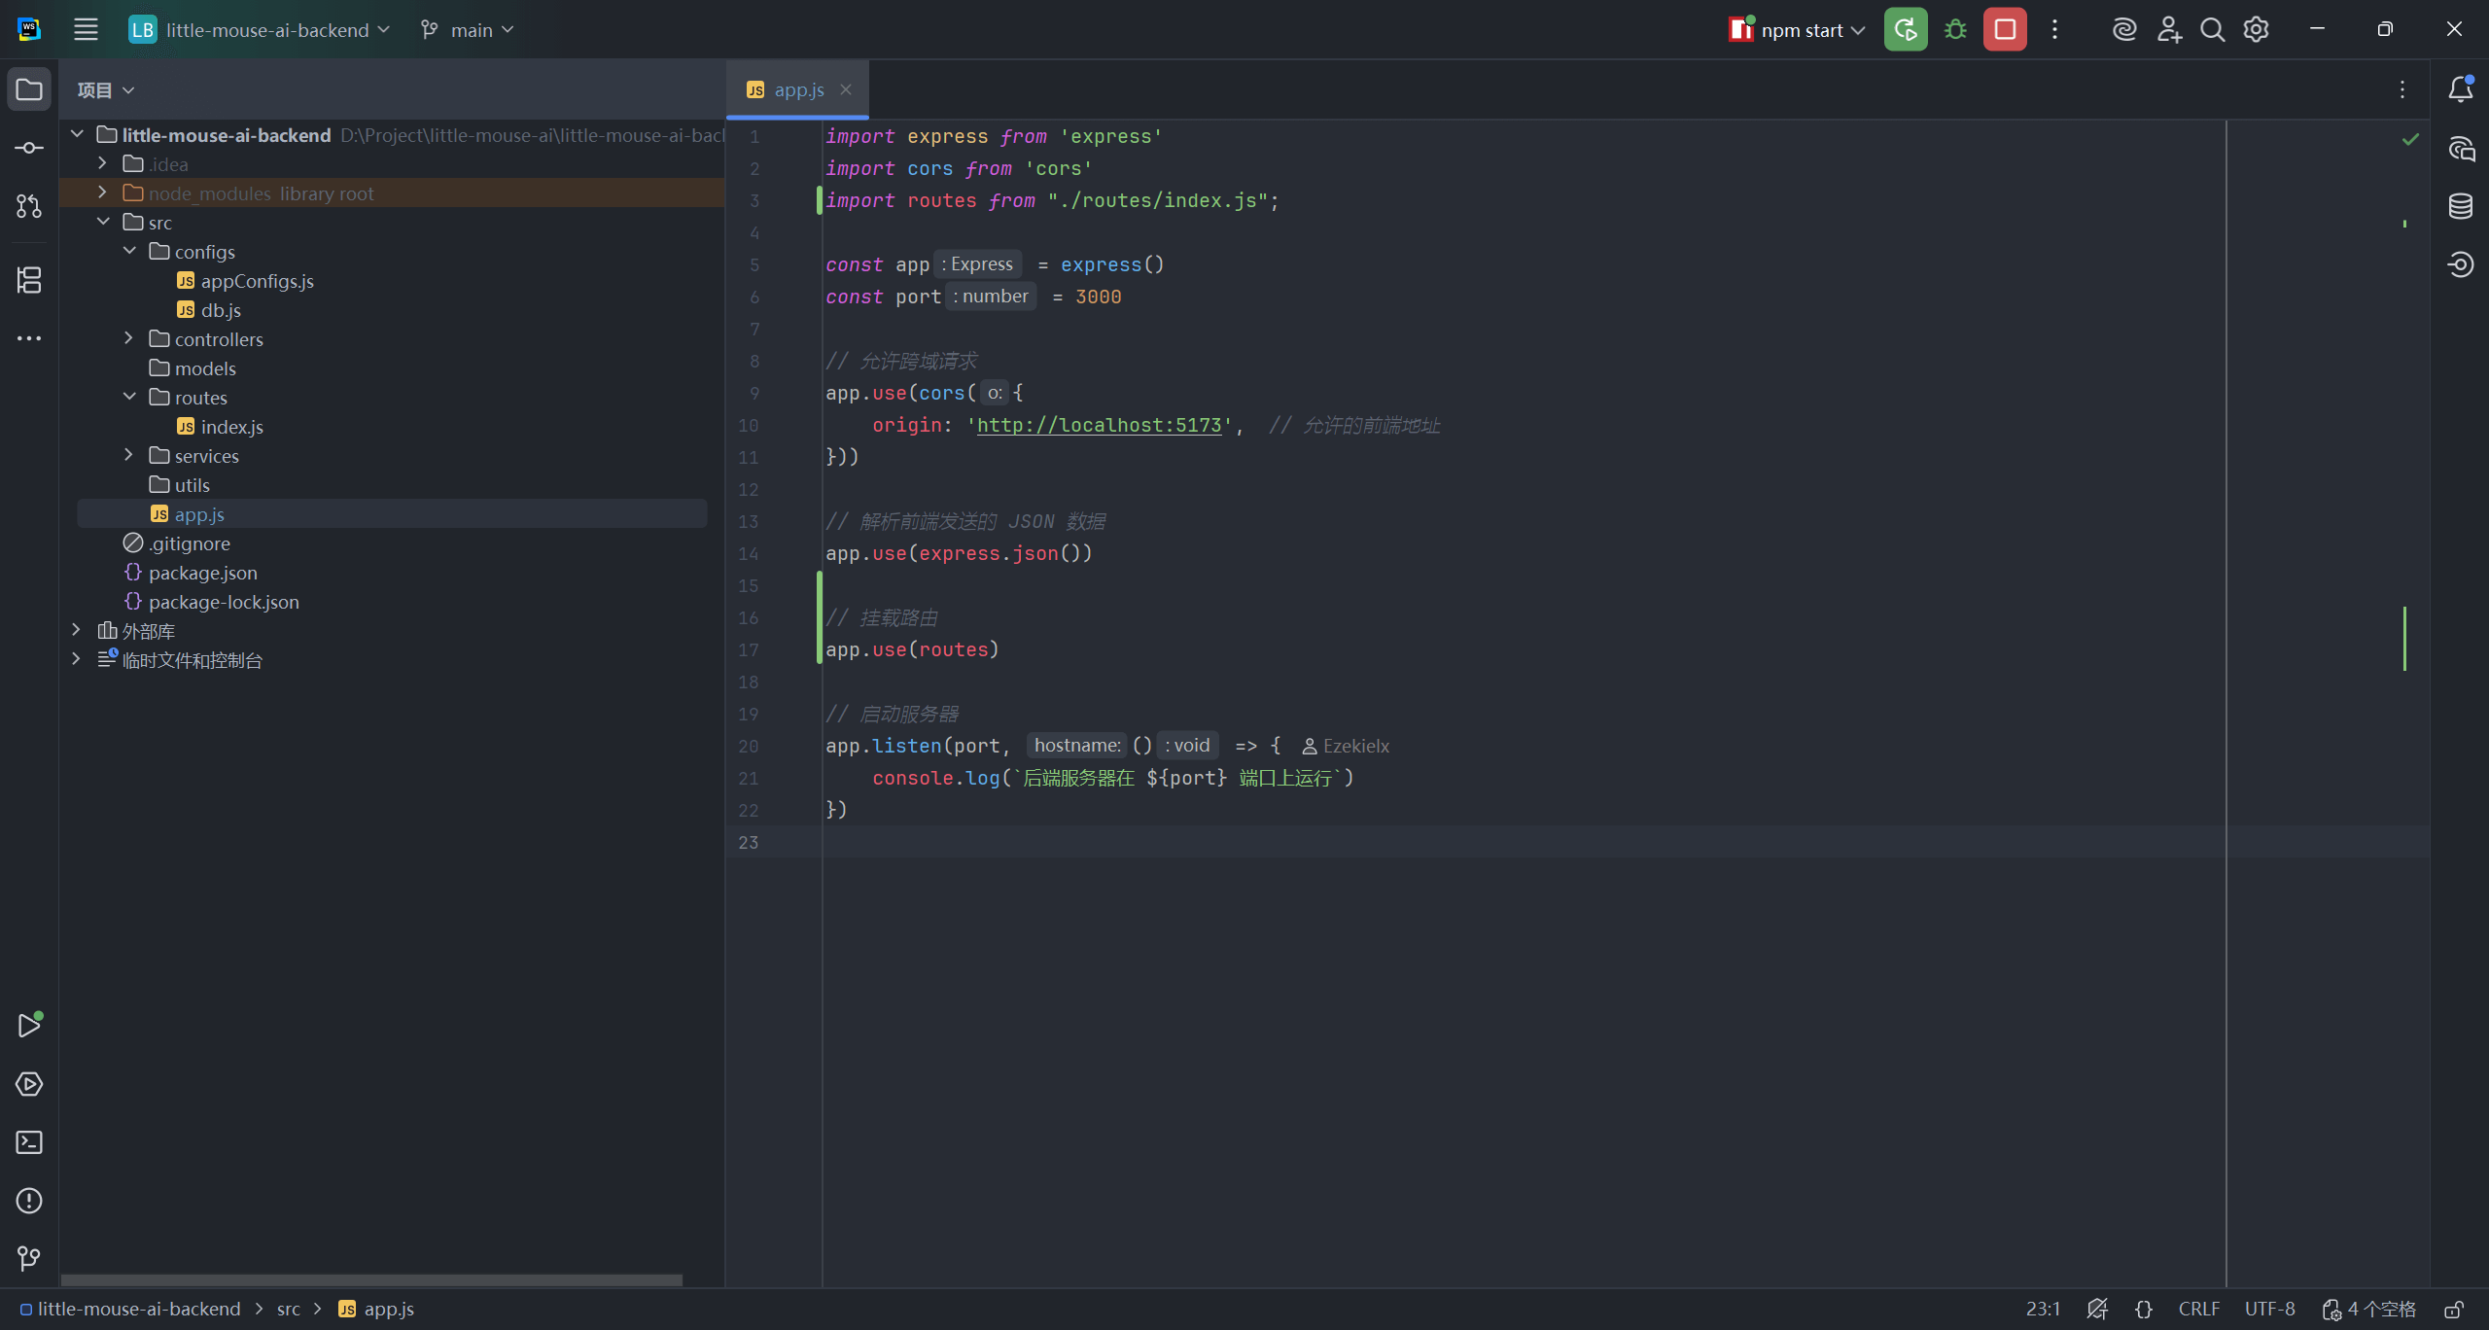
Task: Open the main branch dropdown
Action: 469,30
